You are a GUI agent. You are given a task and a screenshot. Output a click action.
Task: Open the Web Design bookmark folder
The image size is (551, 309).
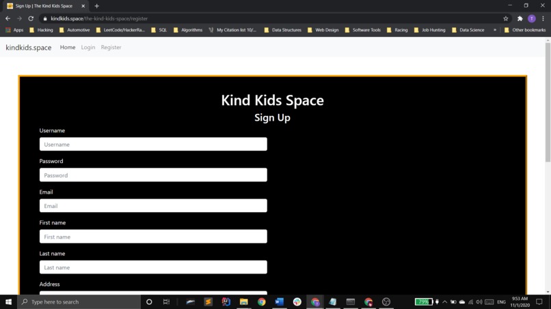coord(323,30)
